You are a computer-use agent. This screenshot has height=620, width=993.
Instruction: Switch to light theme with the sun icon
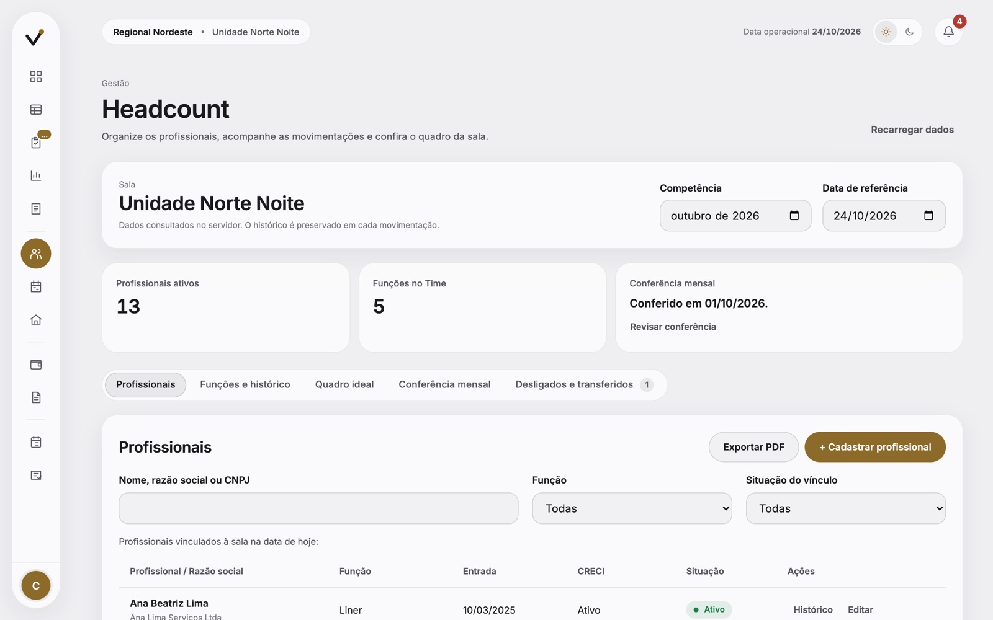pos(886,32)
